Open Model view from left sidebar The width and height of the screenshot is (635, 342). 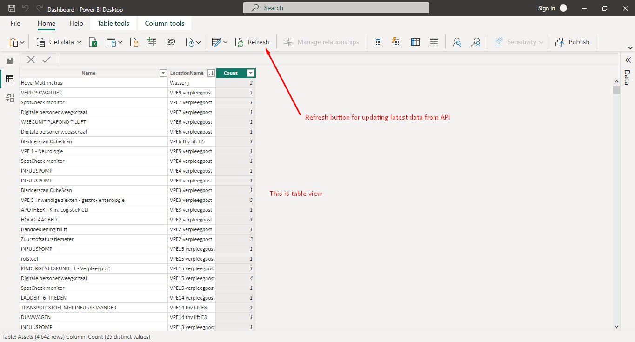coord(9,98)
